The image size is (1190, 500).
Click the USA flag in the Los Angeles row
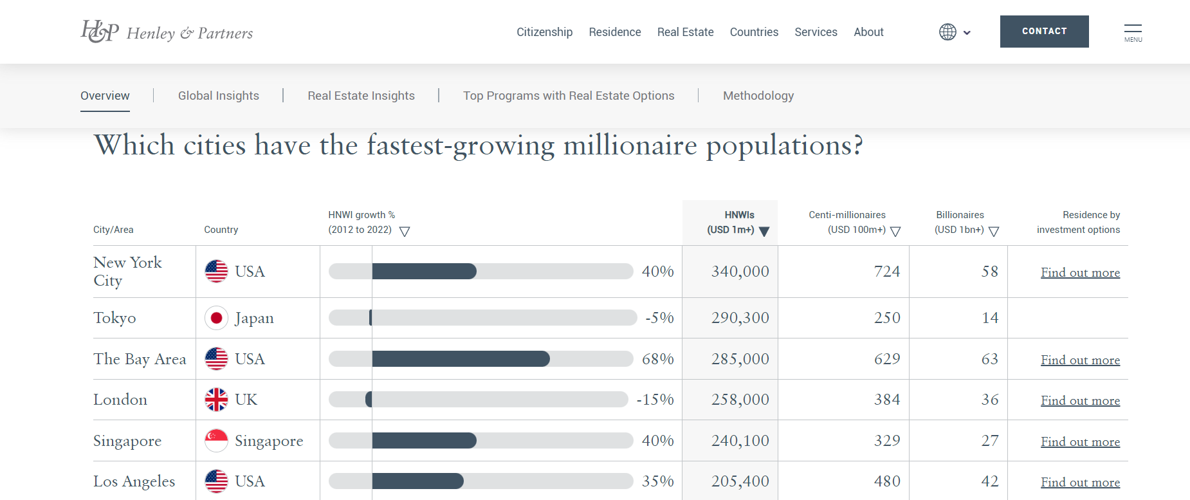[216, 481]
